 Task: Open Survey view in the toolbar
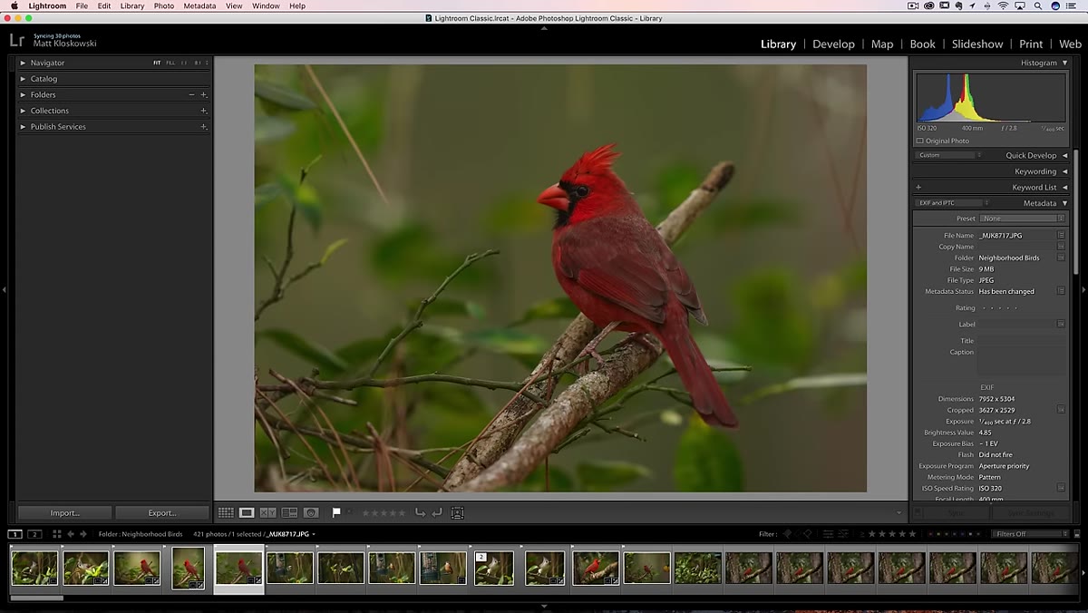[x=289, y=512]
